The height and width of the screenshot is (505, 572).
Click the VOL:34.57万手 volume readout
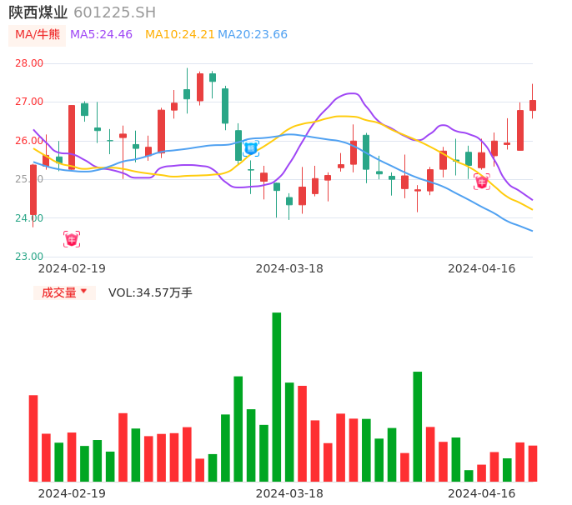(150, 292)
